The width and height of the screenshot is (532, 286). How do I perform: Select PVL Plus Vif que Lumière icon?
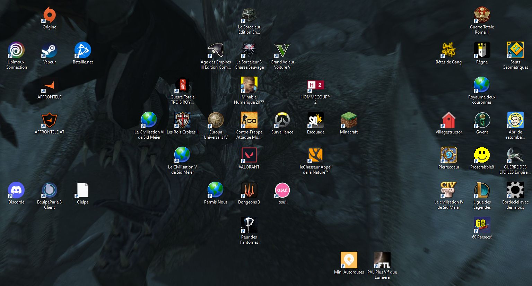[x=382, y=260]
